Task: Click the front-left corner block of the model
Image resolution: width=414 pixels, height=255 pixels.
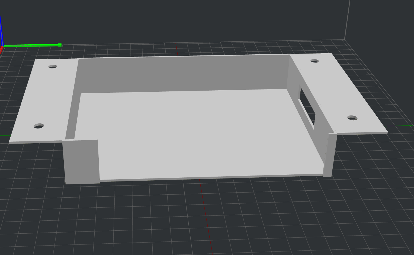Action: pyautogui.click(x=81, y=162)
